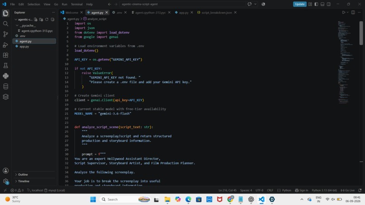The width and height of the screenshot is (365, 205).
Task: Open Spaces: 4 indentation settings
Action: pos(246,190)
